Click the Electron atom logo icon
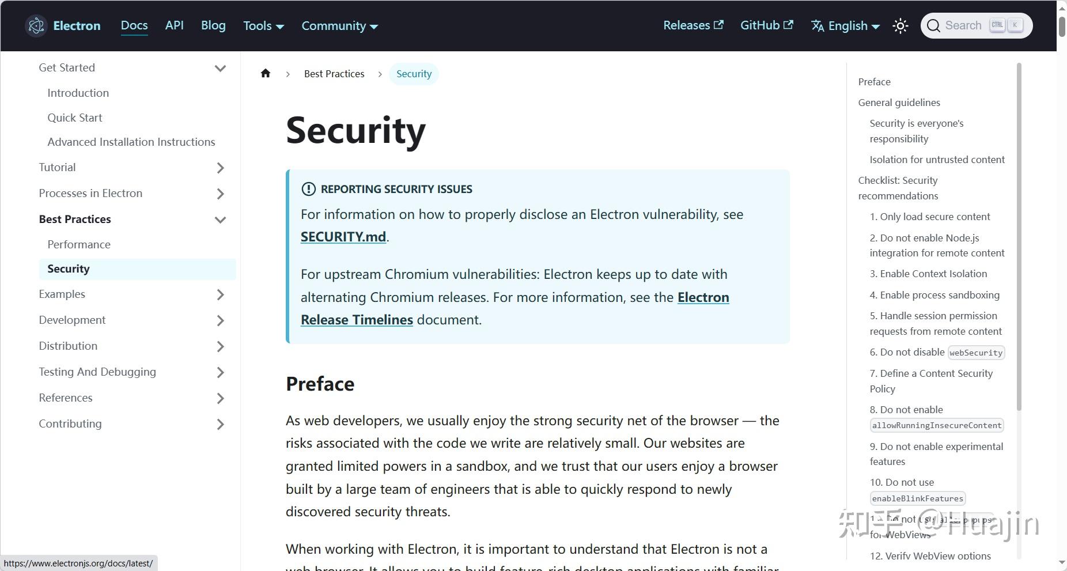The image size is (1067, 571). pos(36,26)
